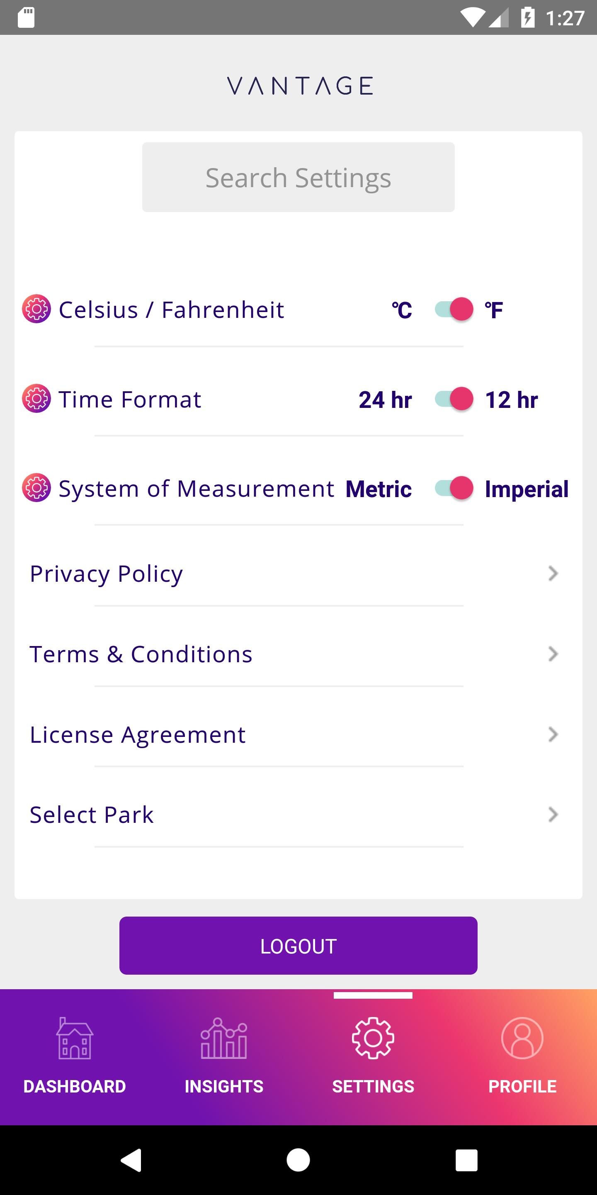Tap the gear icon next to Time Format
Image resolution: width=597 pixels, height=1195 pixels.
point(36,398)
